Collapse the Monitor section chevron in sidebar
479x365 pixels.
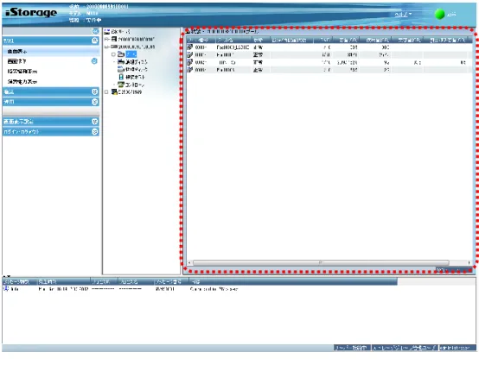(x=95, y=41)
